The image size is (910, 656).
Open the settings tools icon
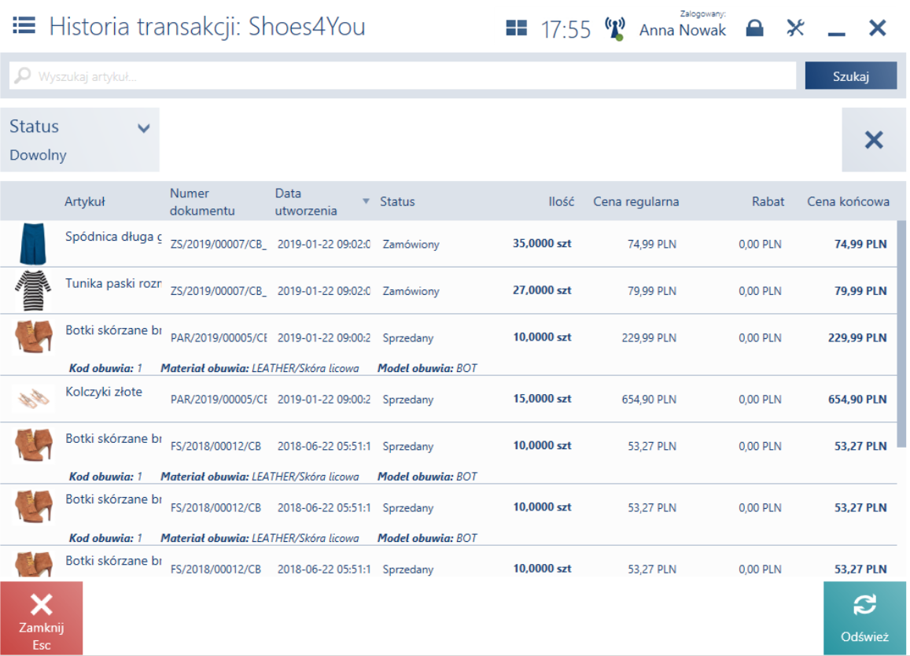(795, 28)
